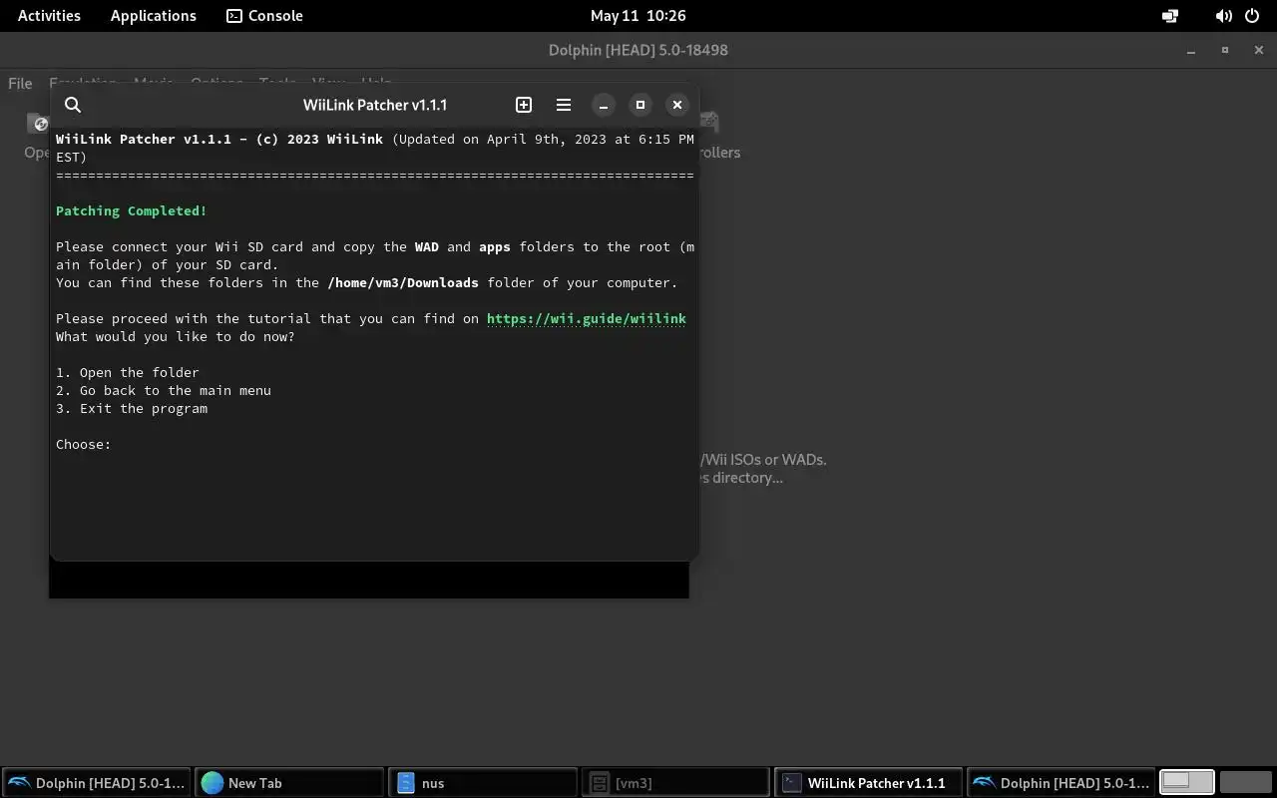
Task: Open the clock and calendar panel
Action: [x=638, y=16]
